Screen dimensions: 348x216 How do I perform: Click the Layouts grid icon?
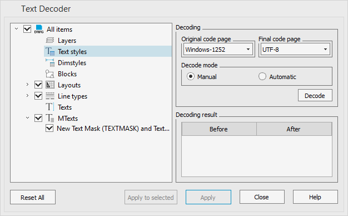[50, 85]
